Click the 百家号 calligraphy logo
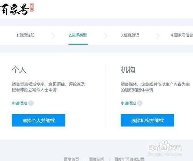Viewport: 193px width, 161px height. [x=14, y=9]
